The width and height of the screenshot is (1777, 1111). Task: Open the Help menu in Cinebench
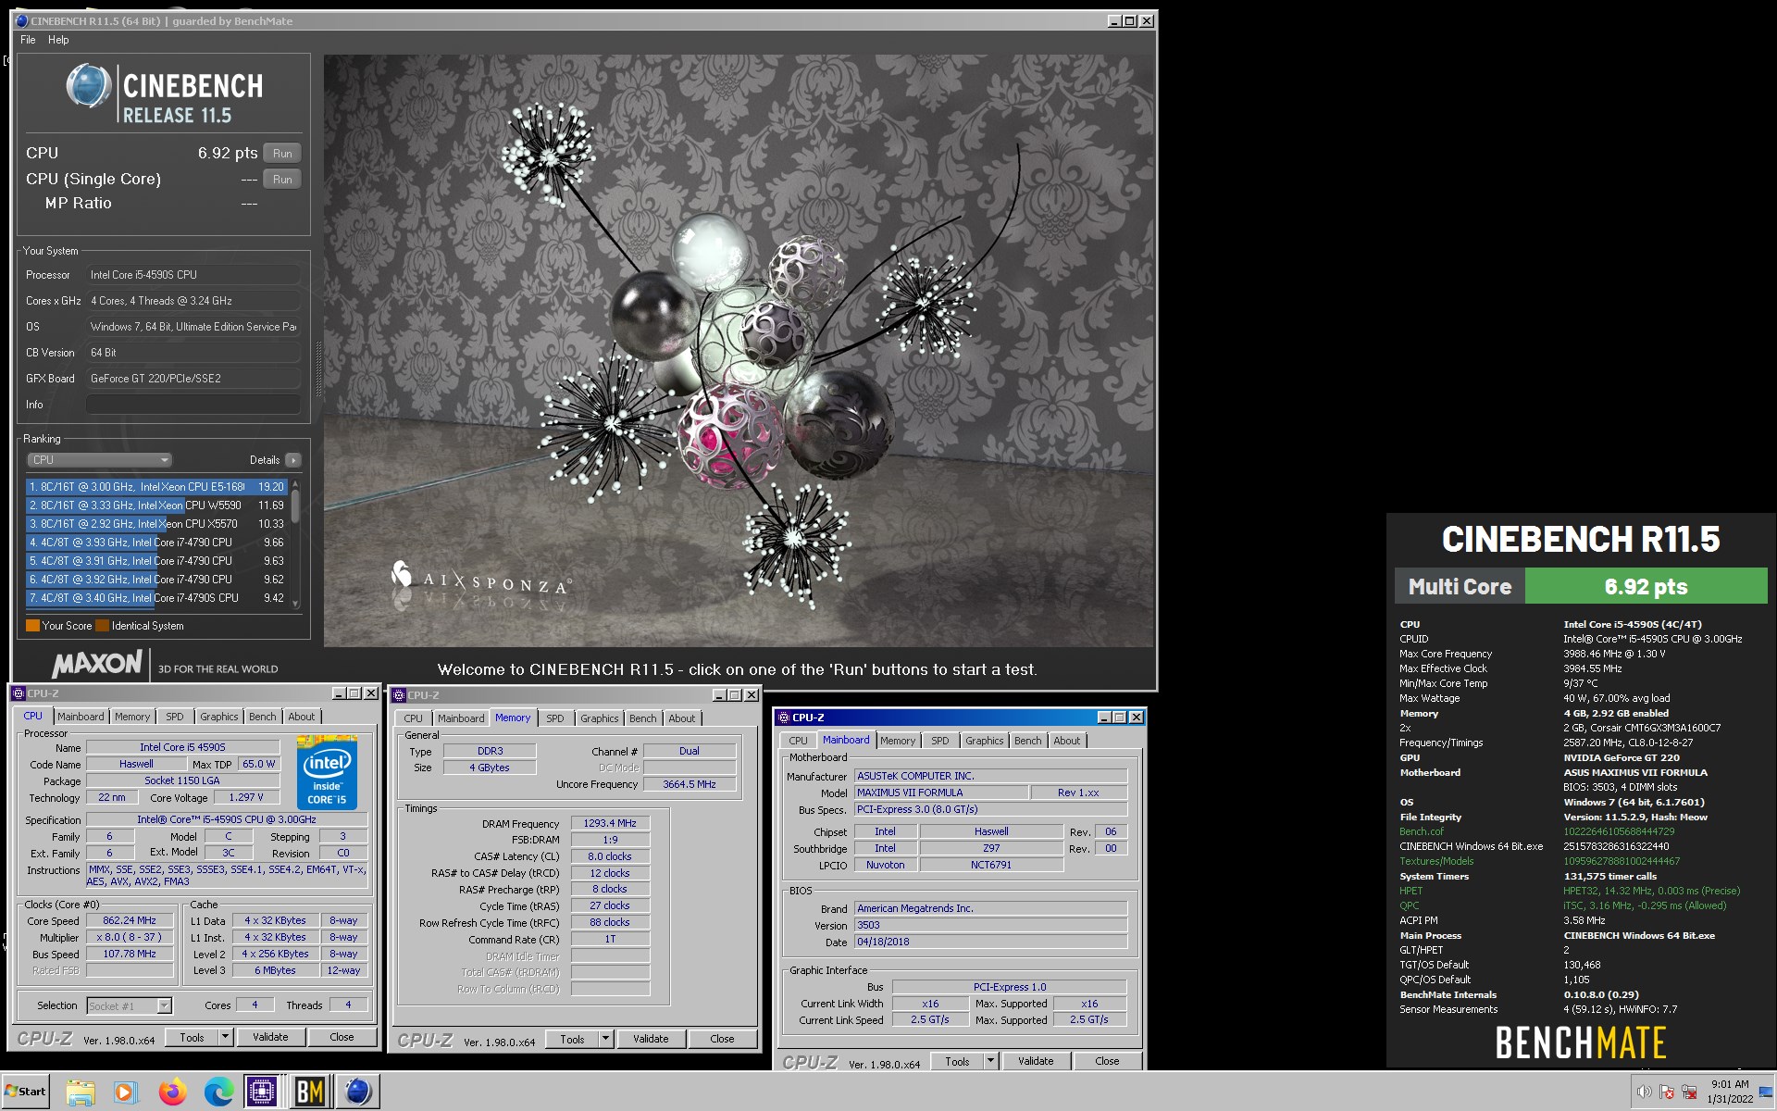tap(58, 40)
